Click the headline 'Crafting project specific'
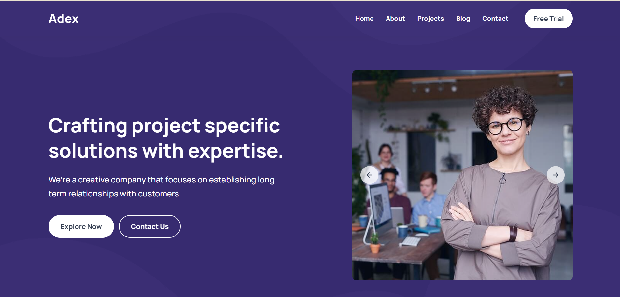 [164, 126]
